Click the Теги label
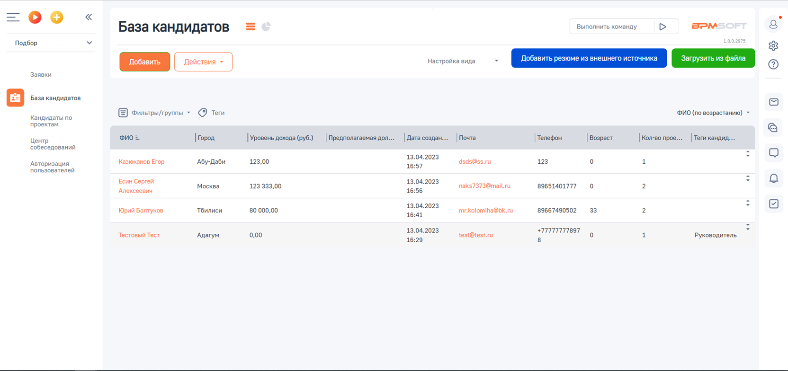The image size is (788, 371). [218, 113]
